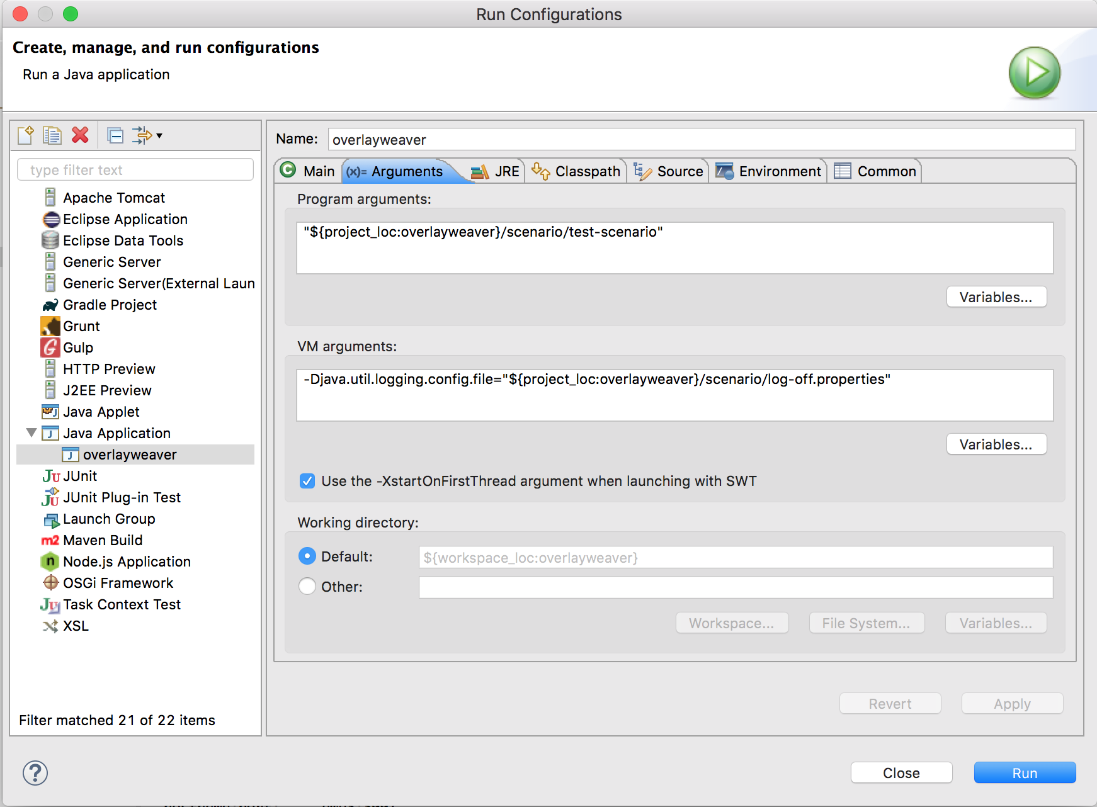Click the Default working directory field
The height and width of the screenshot is (807, 1097).
tap(736, 557)
